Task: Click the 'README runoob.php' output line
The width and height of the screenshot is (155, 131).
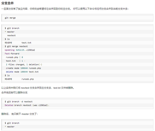Action: click(x=19, y=79)
